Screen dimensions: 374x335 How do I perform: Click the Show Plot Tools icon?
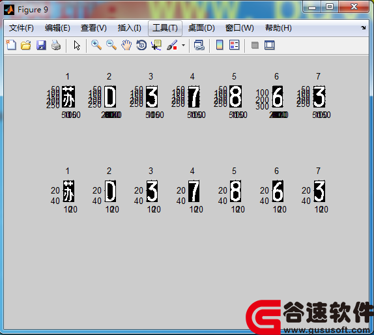pos(270,45)
